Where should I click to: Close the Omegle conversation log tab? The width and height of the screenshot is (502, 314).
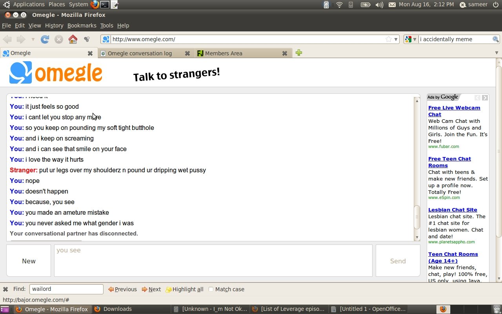pos(187,53)
